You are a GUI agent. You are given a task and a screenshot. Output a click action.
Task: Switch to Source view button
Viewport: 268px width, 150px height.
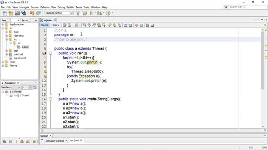coord(45,25)
